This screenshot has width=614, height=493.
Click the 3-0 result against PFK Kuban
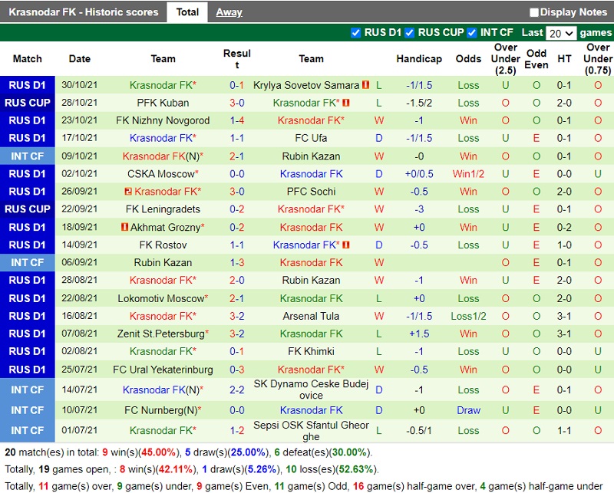tap(237, 103)
